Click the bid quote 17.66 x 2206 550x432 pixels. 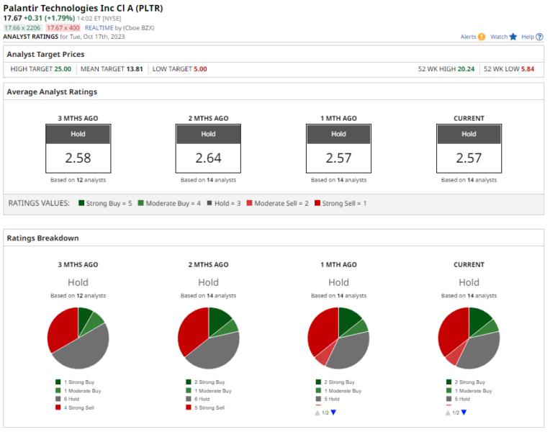[x=22, y=28]
